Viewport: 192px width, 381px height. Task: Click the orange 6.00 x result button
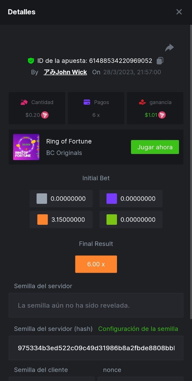point(96,264)
